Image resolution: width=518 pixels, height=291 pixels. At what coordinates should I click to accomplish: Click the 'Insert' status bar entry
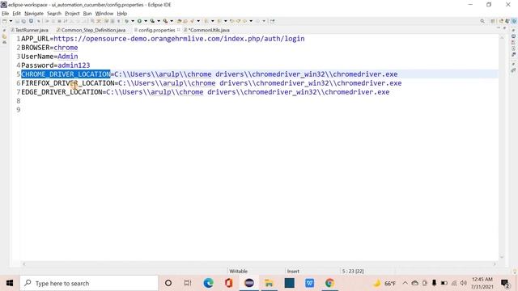click(x=293, y=272)
